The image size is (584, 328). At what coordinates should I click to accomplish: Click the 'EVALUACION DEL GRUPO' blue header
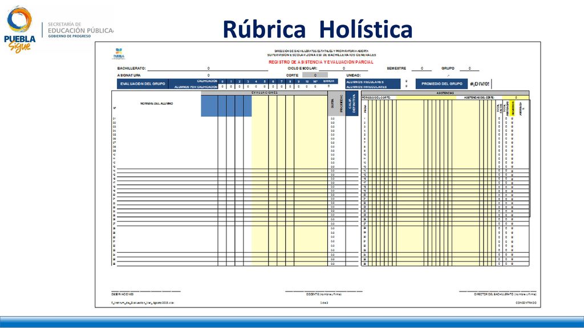tap(143, 84)
